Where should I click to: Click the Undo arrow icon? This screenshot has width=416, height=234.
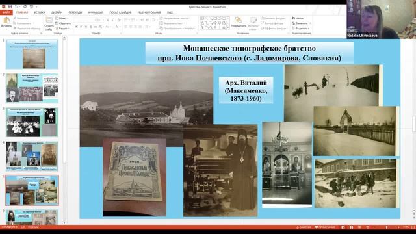[x=16, y=7]
